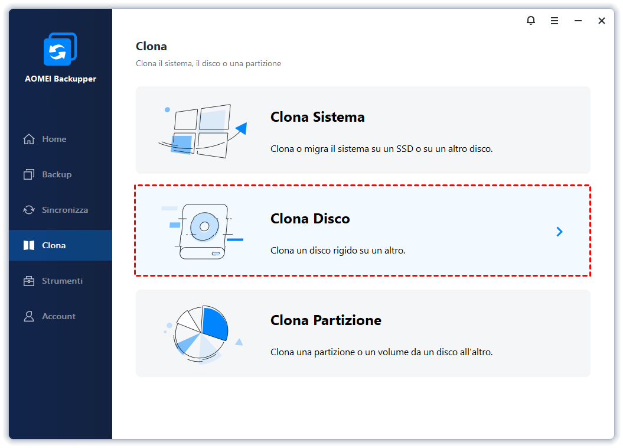Image resolution: width=623 pixels, height=448 pixels.
Task: Select the Clona Disco title
Action: (x=310, y=219)
